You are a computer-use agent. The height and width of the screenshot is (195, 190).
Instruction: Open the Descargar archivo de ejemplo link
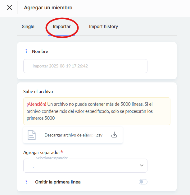click(73, 135)
